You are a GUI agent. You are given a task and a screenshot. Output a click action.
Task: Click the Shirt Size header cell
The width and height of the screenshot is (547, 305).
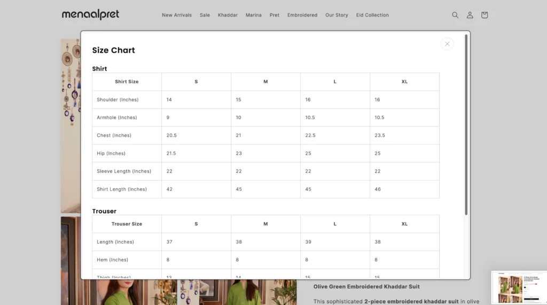tap(127, 82)
